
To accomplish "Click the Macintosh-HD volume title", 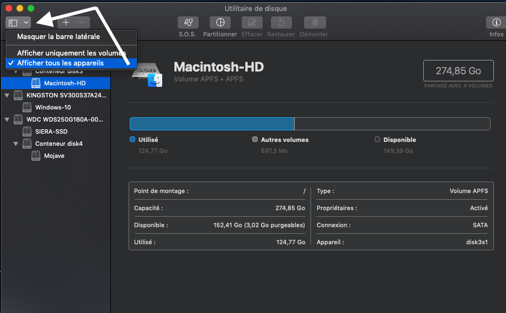I will tap(219, 67).
